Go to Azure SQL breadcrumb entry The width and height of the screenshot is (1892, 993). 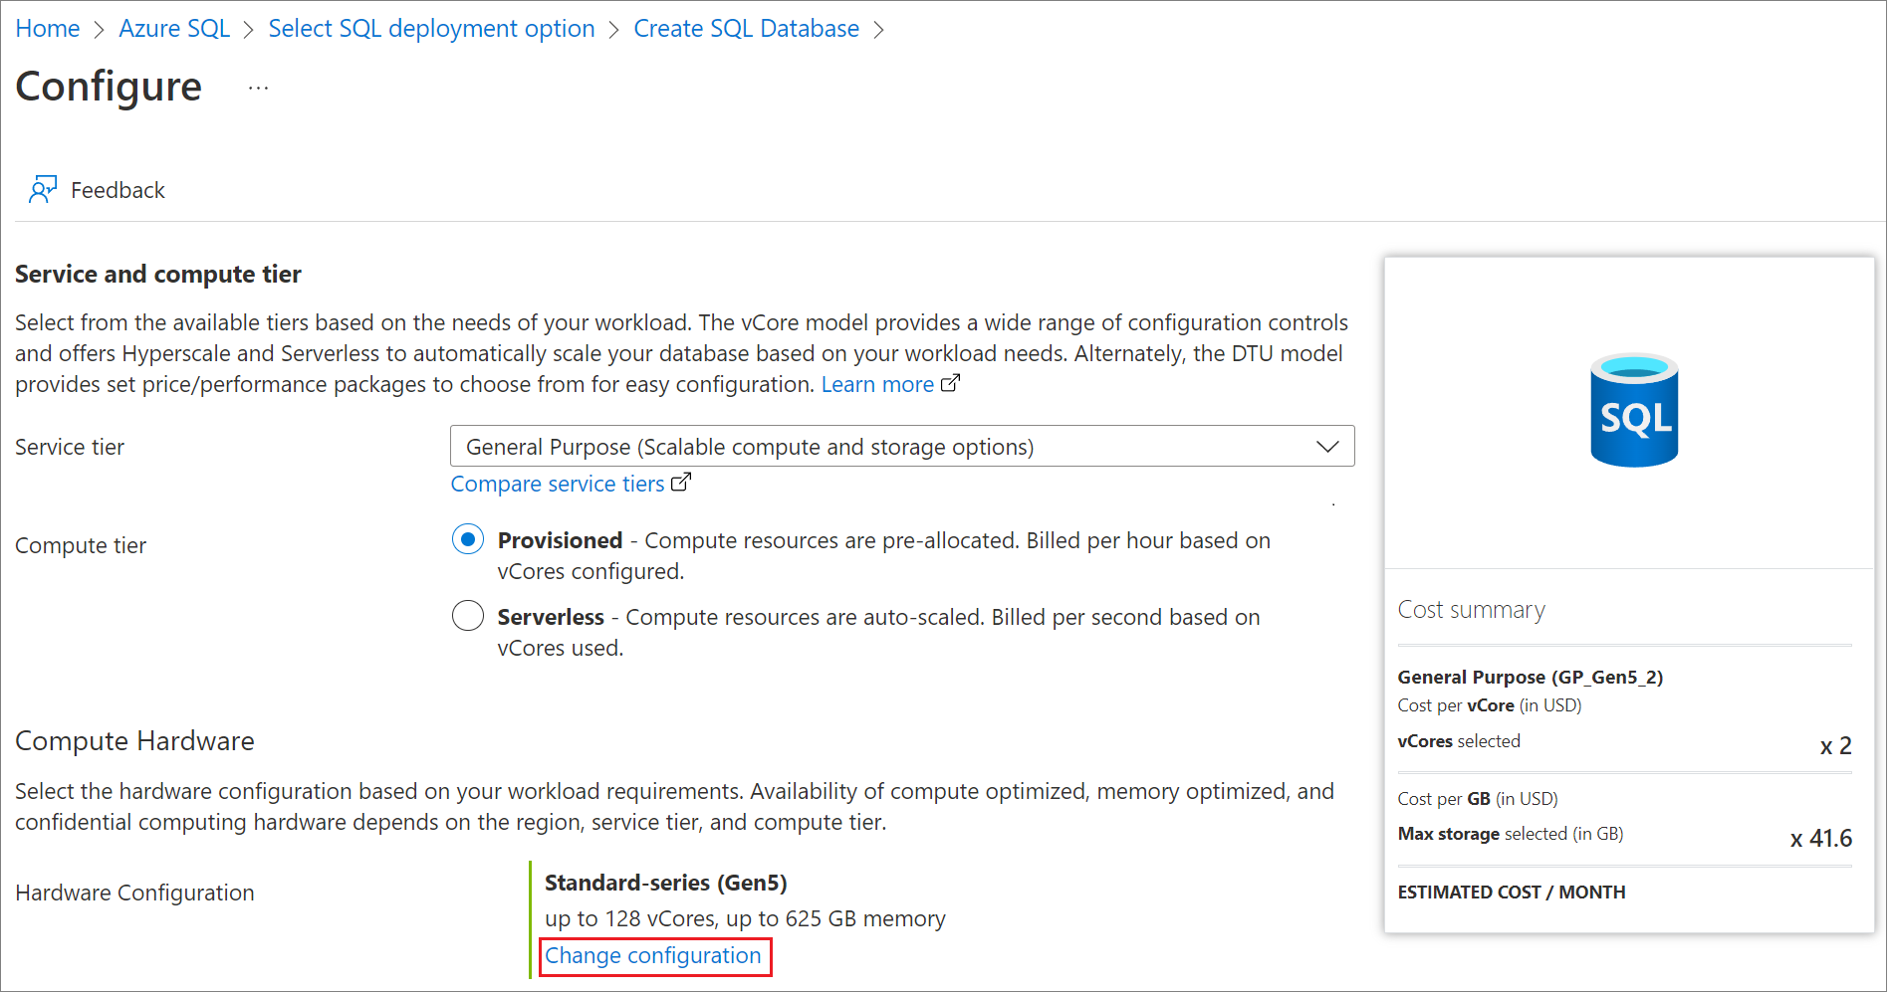click(x=173, y=28)
